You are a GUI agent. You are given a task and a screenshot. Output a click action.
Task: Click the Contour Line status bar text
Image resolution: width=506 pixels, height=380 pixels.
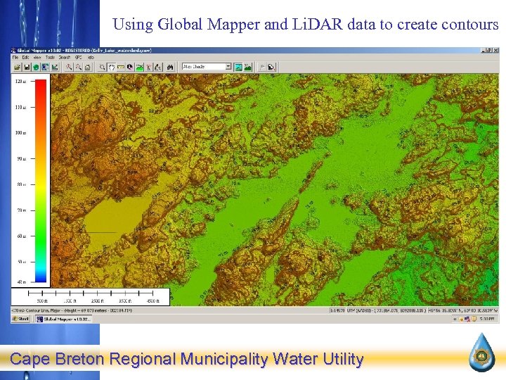coord(72,310)
